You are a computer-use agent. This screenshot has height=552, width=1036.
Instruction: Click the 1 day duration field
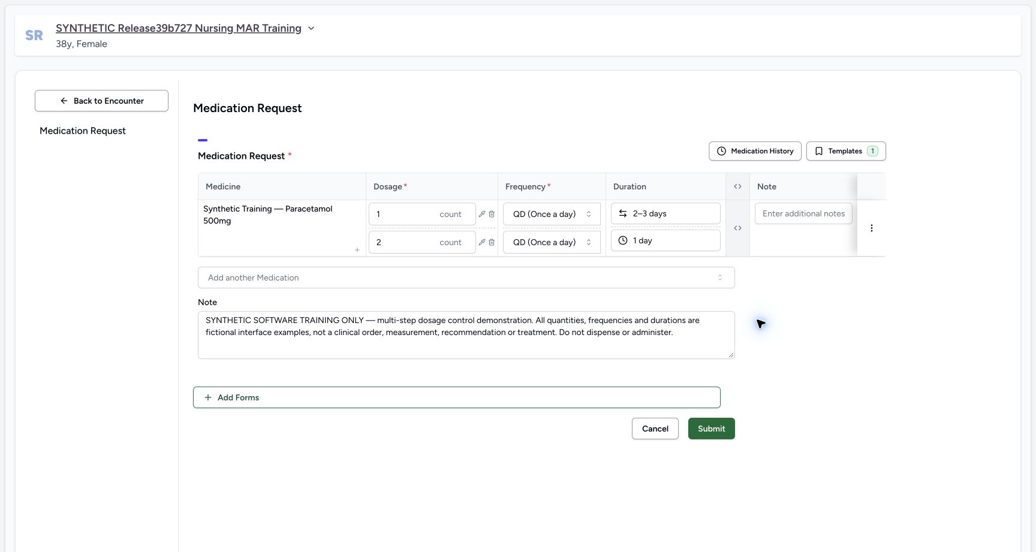(x=665, y=240)
